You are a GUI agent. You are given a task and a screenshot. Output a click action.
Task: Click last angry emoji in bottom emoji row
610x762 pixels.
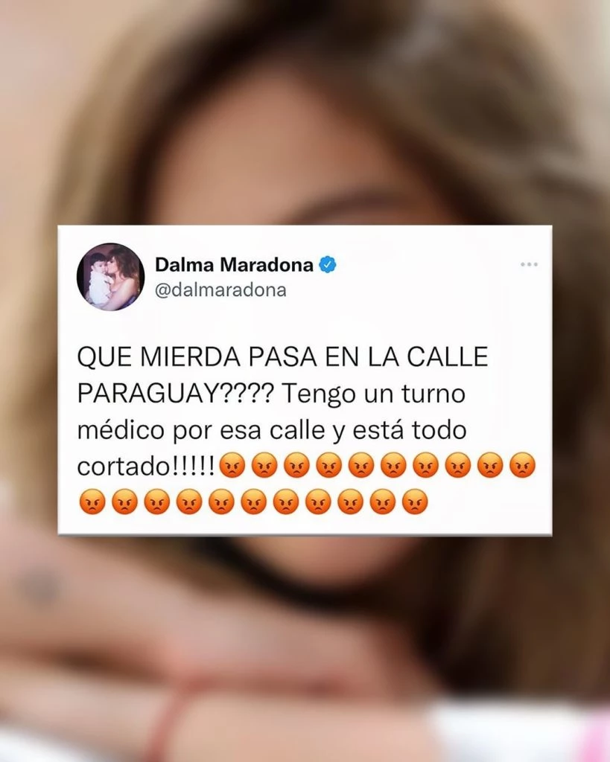(x=415, y=502)
